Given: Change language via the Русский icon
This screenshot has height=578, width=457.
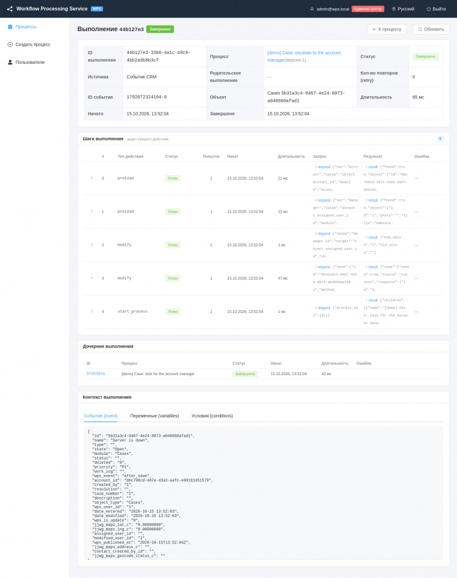Looking at the screenshot, I should pyautogui.click(x=394, y=9).
